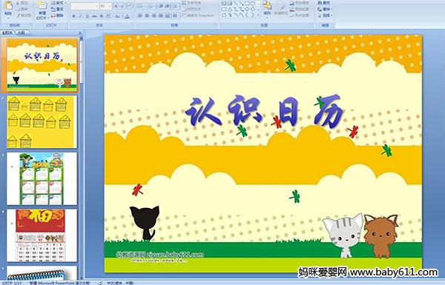The height and width of the screenshot is (285, 445).
Task: Click the Find binoculars icon in Editing group
Action: pyautogui.click(x=320, y=3)
